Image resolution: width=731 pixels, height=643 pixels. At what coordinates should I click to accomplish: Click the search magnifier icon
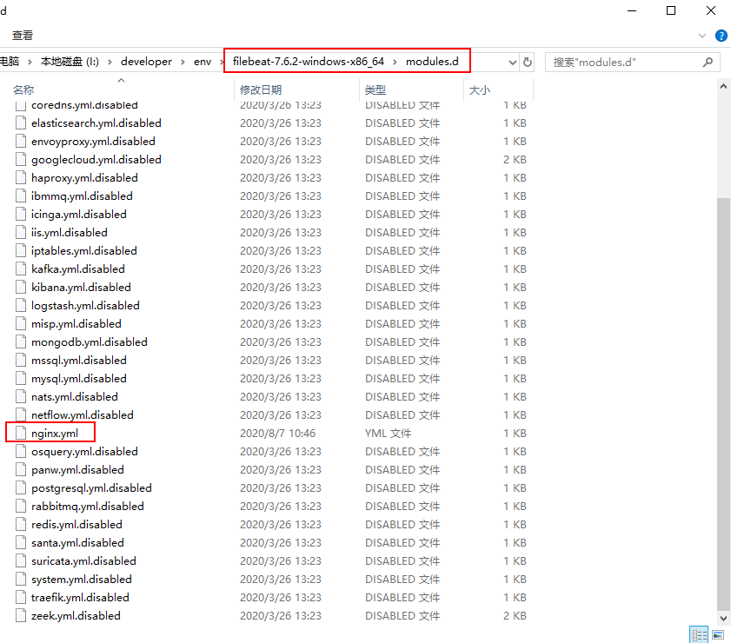tap(708, 62)
